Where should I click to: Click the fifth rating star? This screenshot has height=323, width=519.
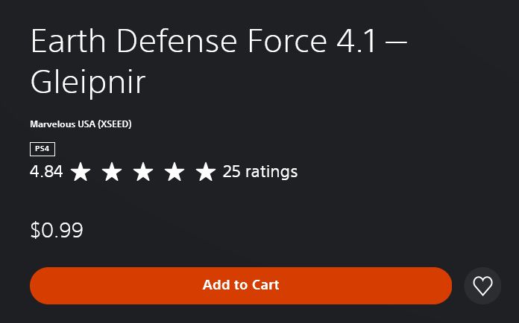pyautogui.click(x=206, y=173)
